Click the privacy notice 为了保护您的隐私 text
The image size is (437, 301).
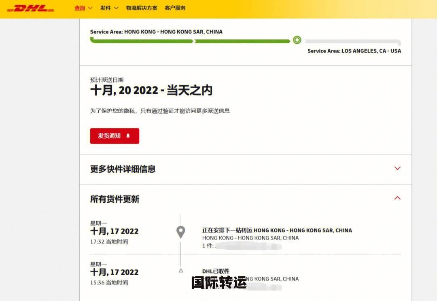(160, 111)
